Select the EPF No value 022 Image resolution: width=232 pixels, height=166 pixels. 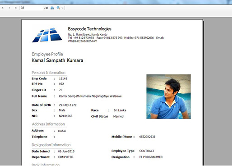[x=61, y=84]
